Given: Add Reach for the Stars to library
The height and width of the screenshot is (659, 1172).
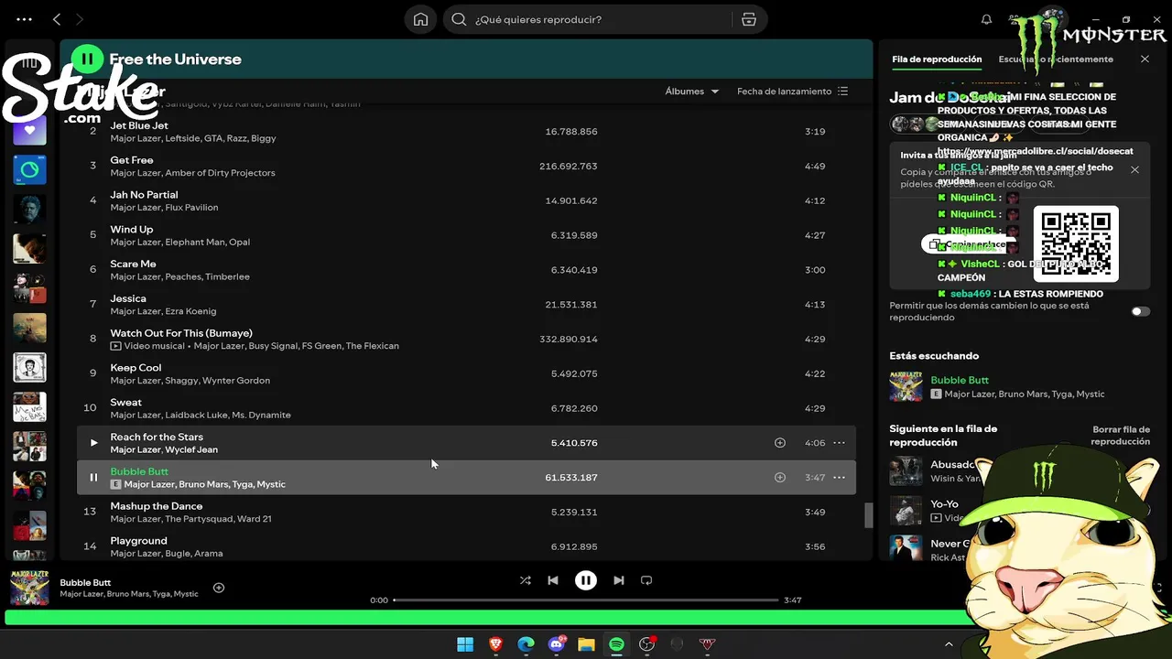Looking at the screenshot, I should pyautogui.click(x=780, y=443).
